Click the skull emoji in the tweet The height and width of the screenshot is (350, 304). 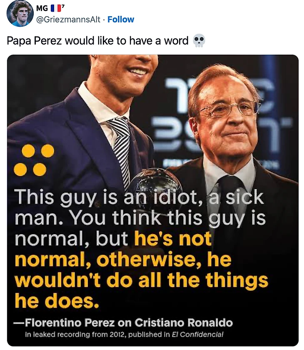coord(199,41)
